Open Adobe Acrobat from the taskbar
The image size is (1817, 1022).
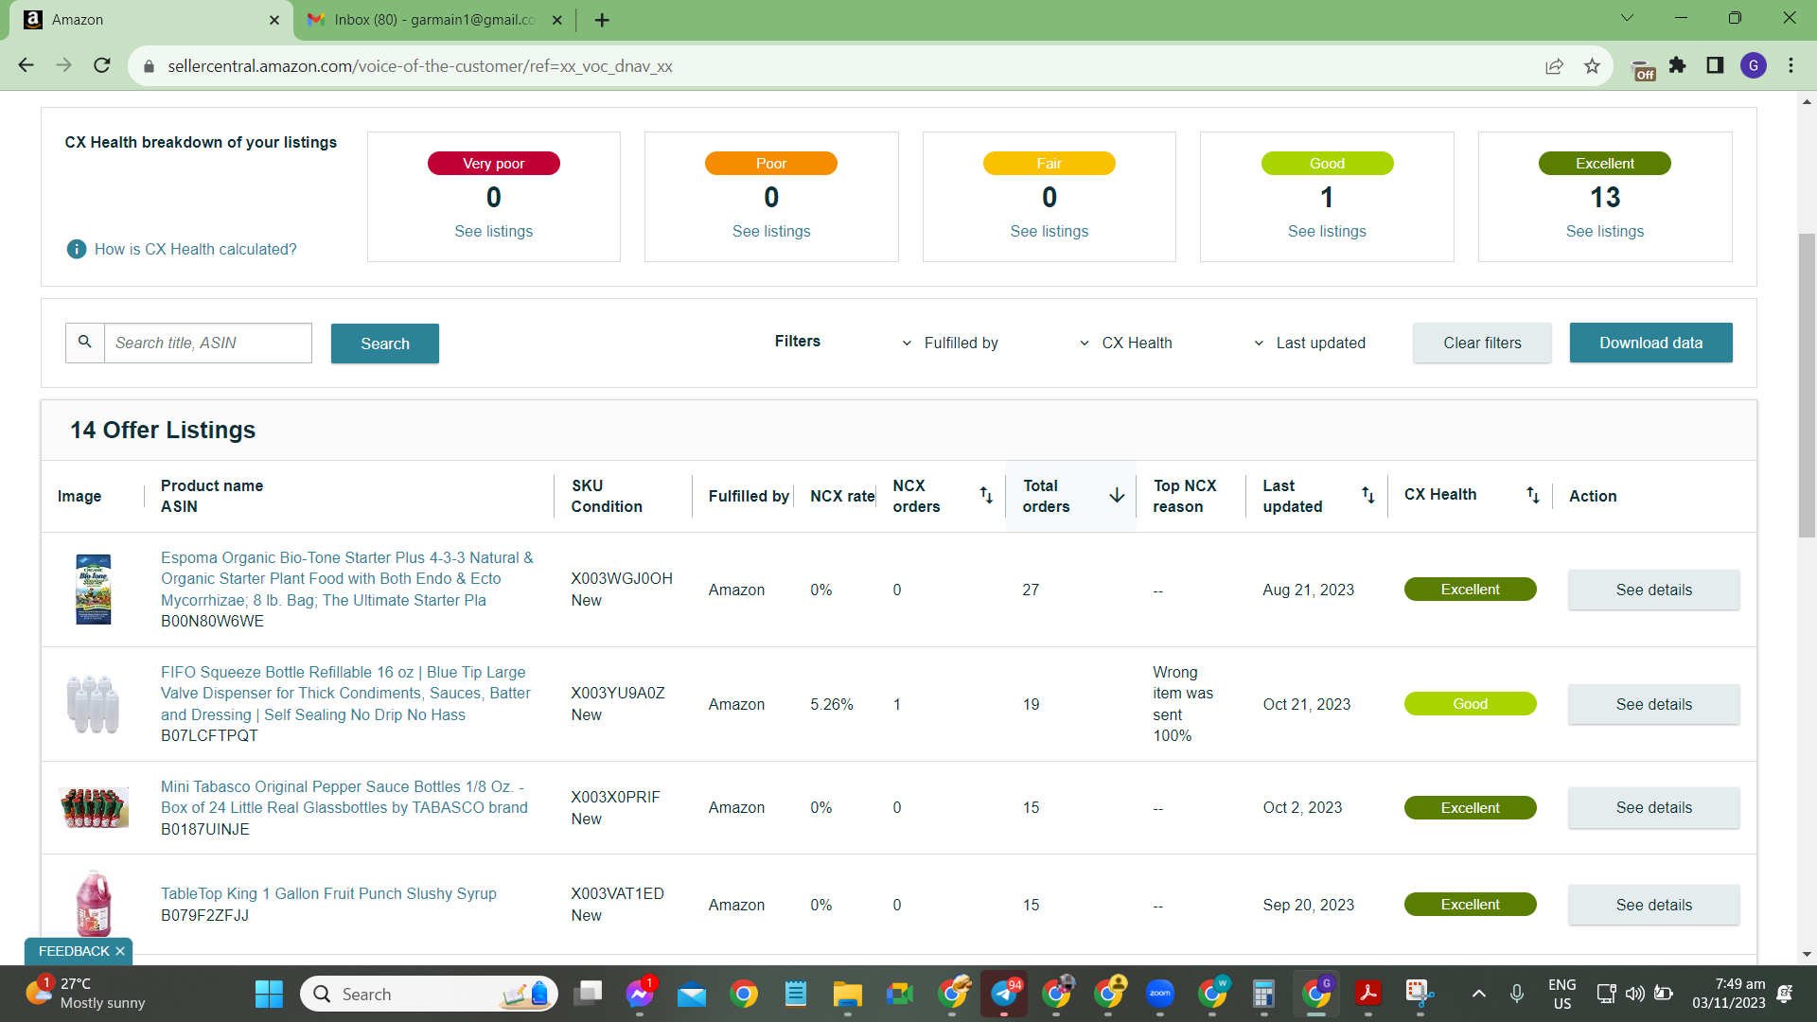[x=1367, y=994]
